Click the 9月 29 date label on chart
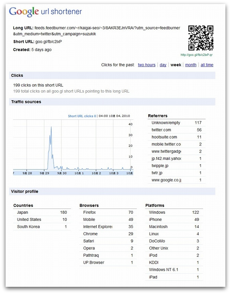231x294 pixels. [44, 173]
